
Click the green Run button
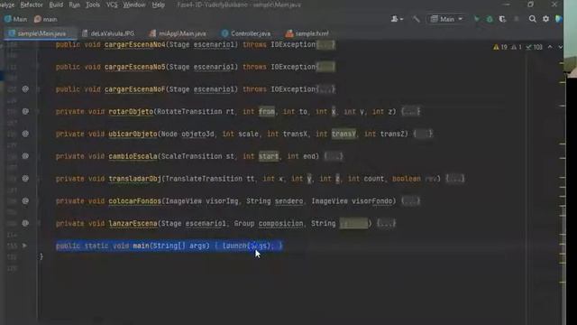[x=477, y=19]
